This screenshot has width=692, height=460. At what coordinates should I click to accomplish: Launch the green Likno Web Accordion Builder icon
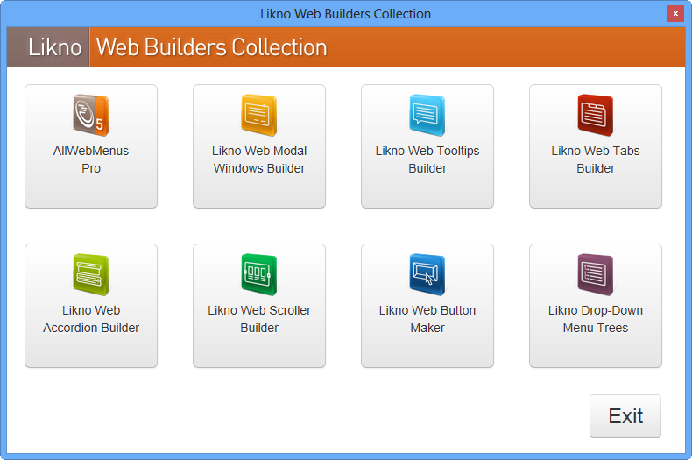pos(91,274)
